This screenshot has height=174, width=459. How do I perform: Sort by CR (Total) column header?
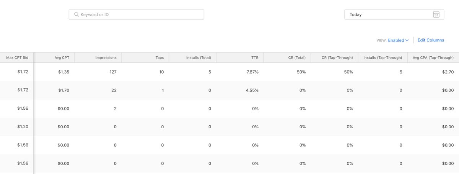287,57
